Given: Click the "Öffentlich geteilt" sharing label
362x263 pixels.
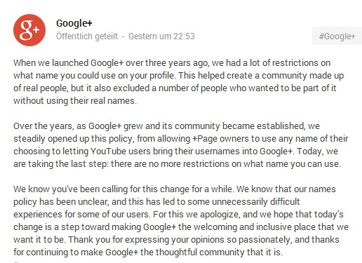Looking at the screenshot, I should (87, 36).
